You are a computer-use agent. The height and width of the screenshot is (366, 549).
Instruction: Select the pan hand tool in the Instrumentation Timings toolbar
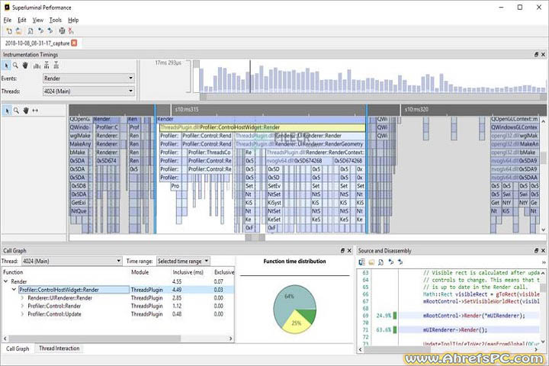(25, 66)
